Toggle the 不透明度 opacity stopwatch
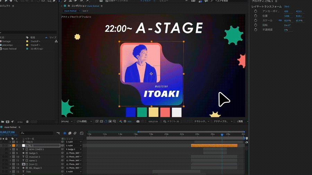This screenshot has width=312, height=175. click(256, 30)
